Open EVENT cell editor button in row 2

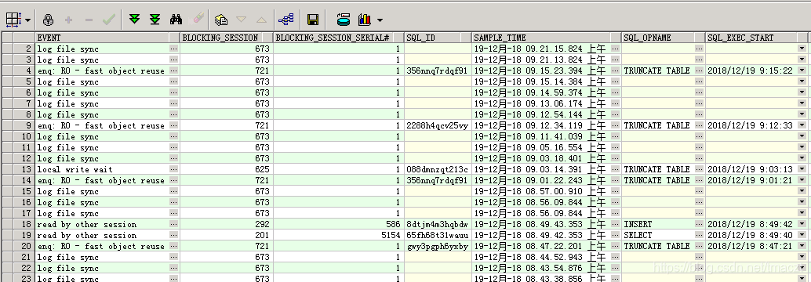point(174,49)
